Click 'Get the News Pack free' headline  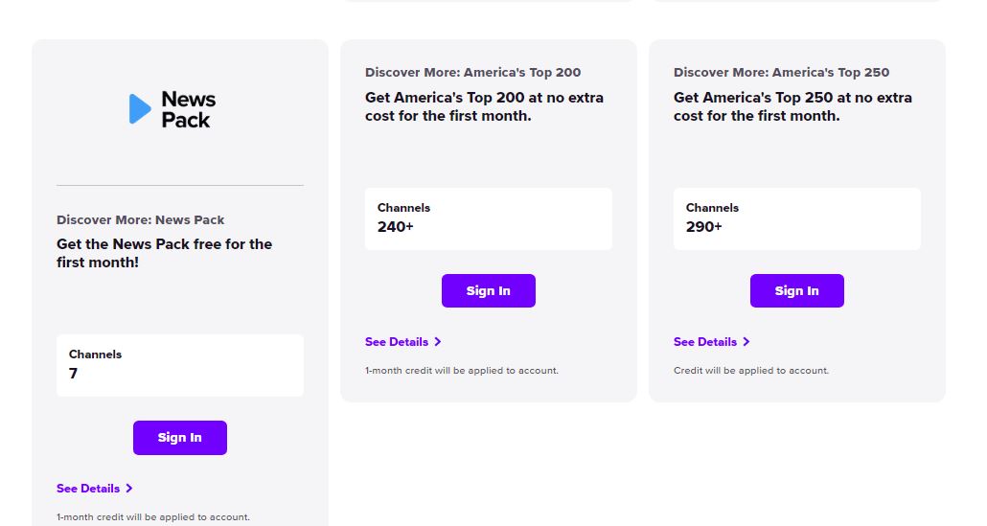coord(164,253)
